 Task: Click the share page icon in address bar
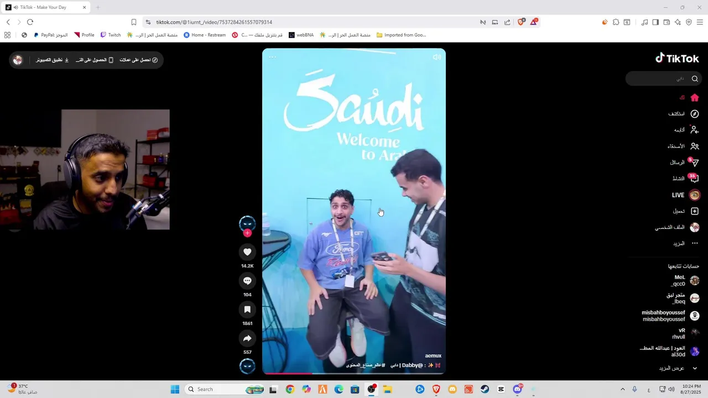507,22
